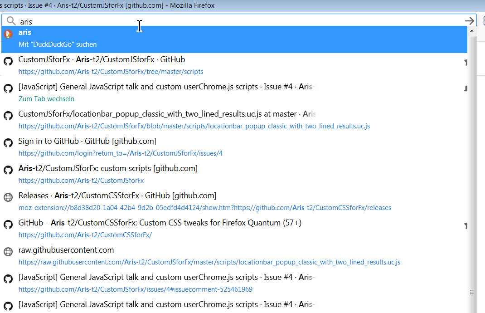Click the globe icon beside raw.githubusercontent.com
Screen dimensions: 485x313
(8, 251)
